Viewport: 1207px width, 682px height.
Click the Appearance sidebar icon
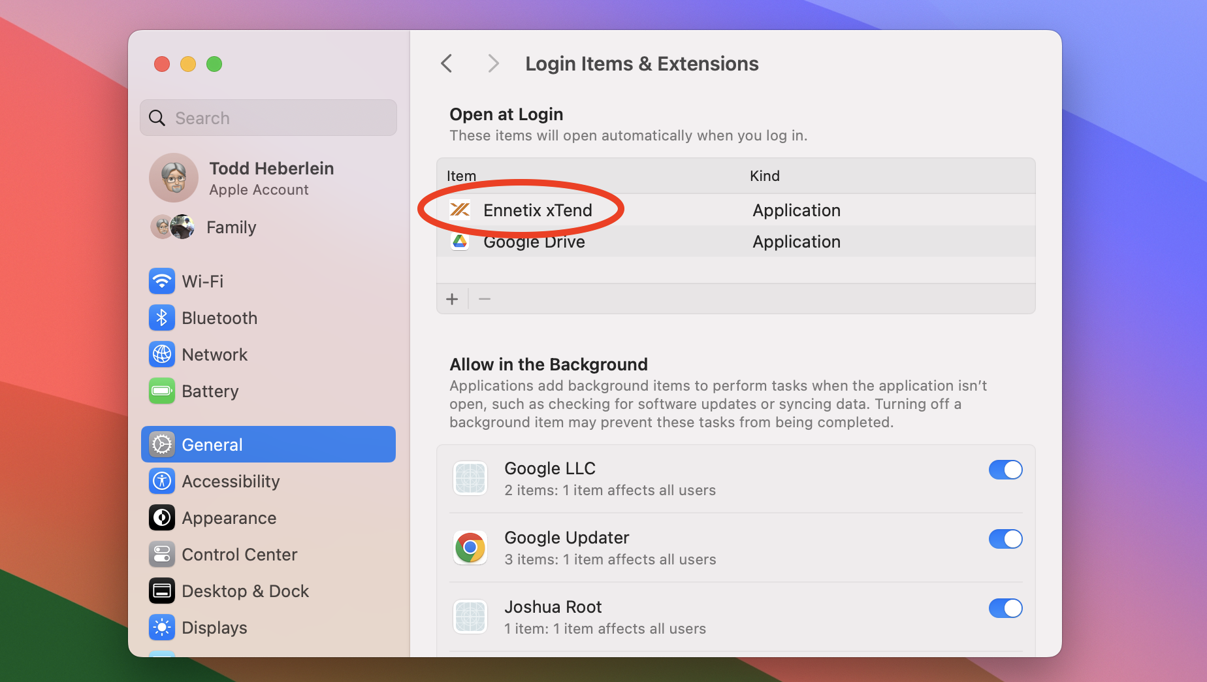(161, 518)
